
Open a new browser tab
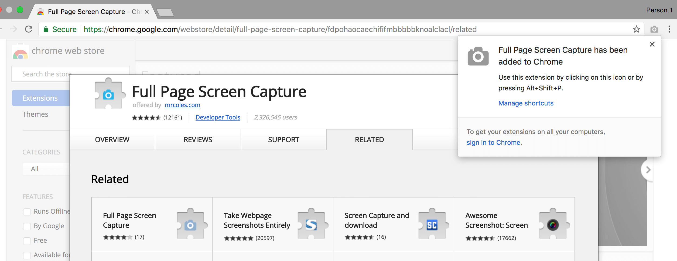click(x=165, y=12)
